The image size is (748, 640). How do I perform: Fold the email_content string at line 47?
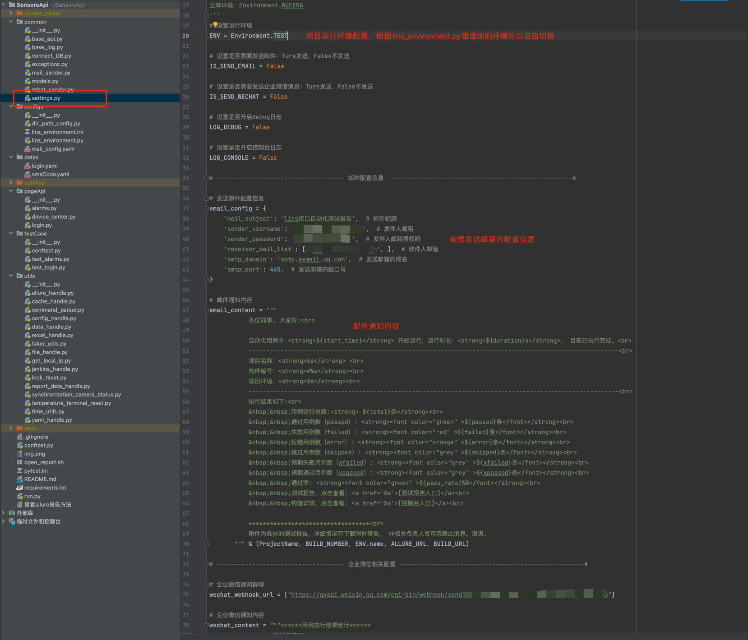[207, 310]
